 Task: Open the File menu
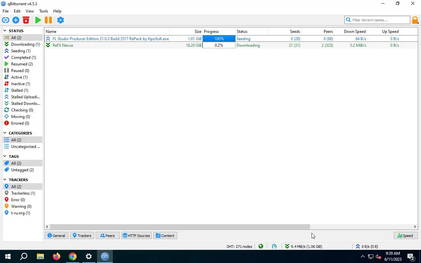pyautogui.click(x=6, y=11)
